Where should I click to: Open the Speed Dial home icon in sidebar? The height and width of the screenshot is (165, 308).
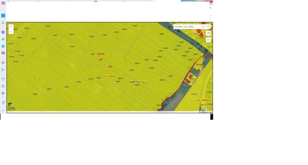pyautogui.click(x=3, y=15)
